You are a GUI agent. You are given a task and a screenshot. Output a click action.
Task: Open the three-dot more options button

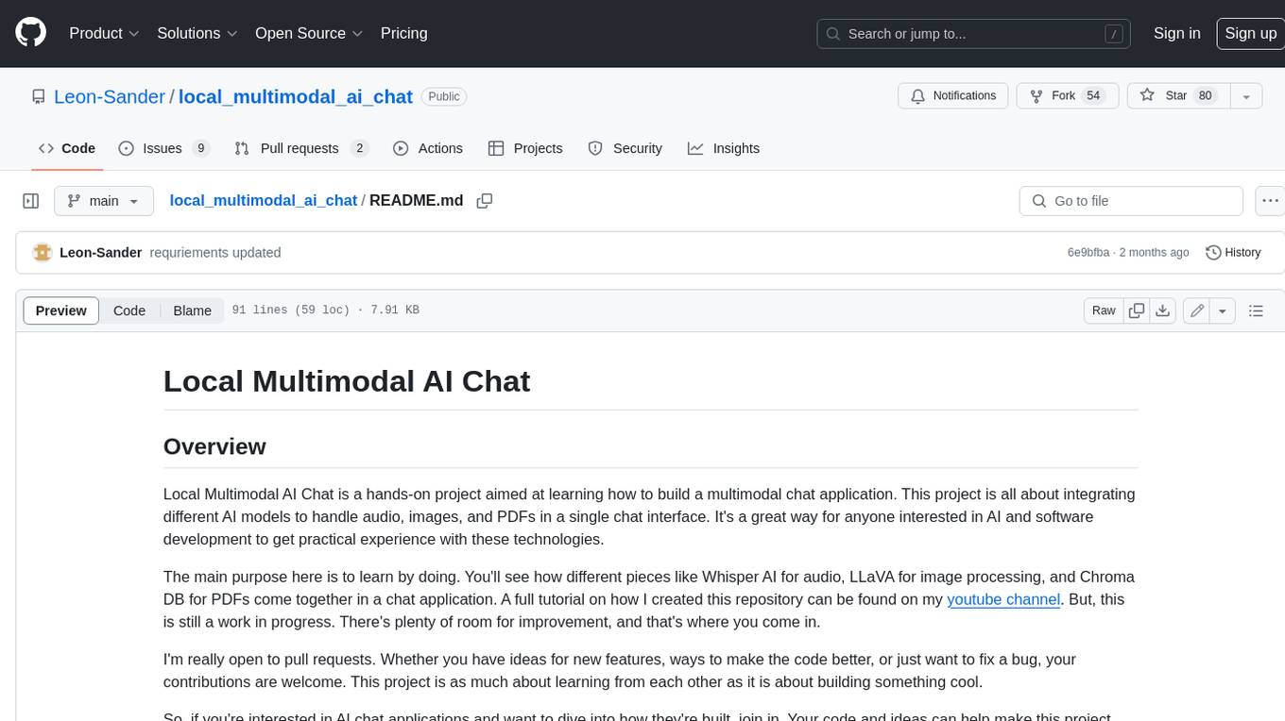tap(1270, 201)
